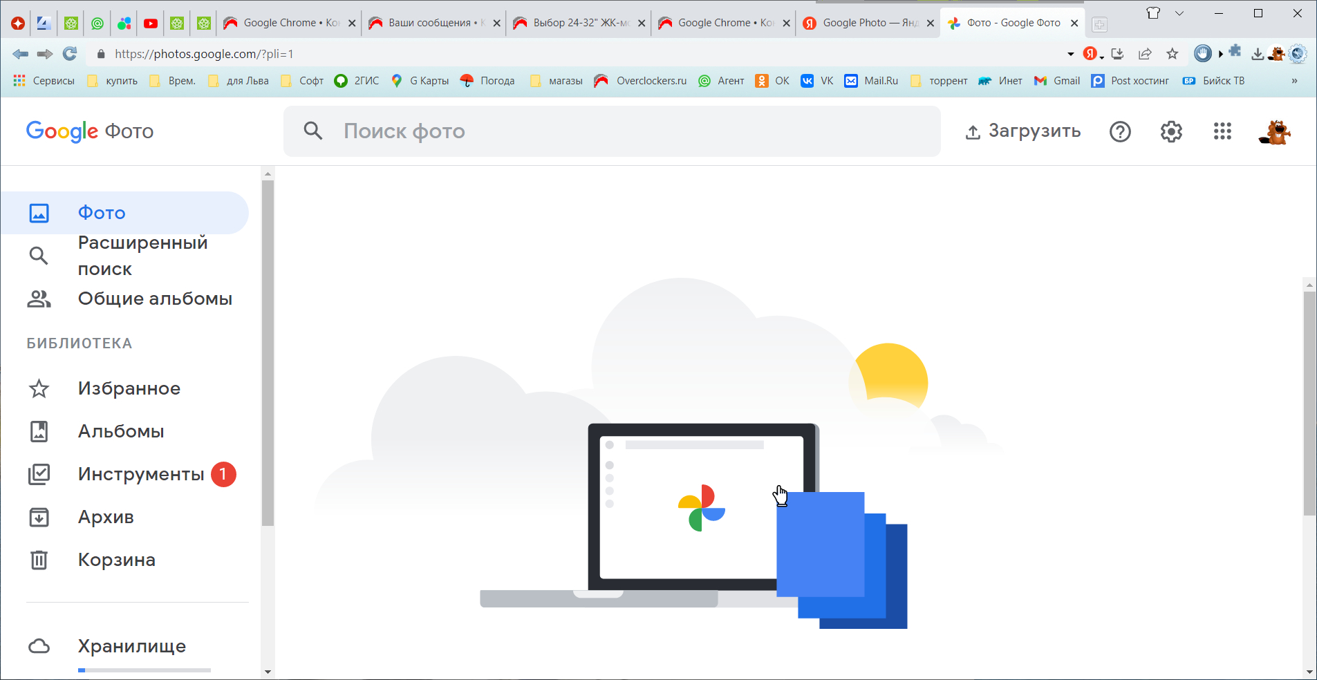Viewport: 1317px width, 680px height.
Task: Open the торрент bookmarks folder
Action: 939,81
